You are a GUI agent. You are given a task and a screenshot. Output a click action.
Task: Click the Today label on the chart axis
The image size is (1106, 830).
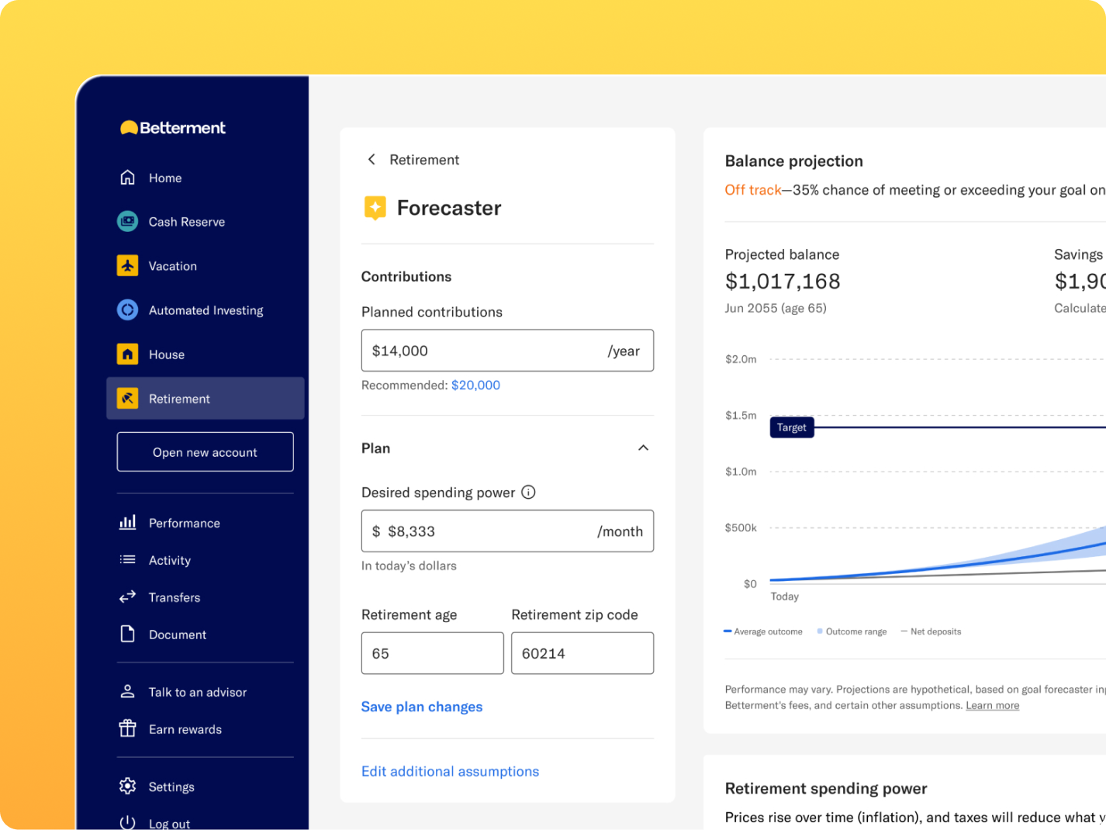[784, 597]
